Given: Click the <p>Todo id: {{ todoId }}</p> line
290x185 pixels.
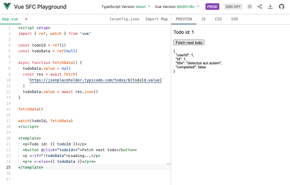Looking at the screenshot, I should [55, 144].
